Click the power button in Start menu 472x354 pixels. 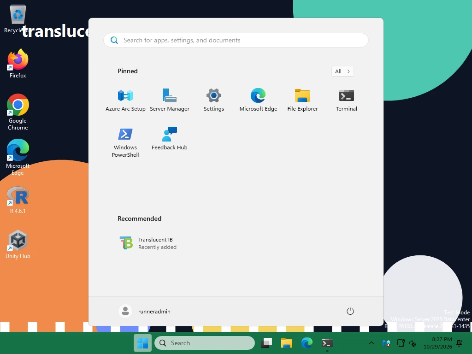tap(350, 311)
